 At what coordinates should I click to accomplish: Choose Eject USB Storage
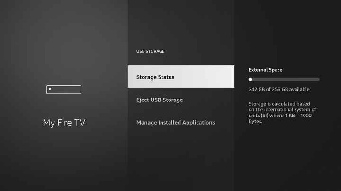click(181, 100)
